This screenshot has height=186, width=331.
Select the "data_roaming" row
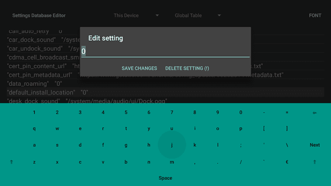click(x=165, y=84)
